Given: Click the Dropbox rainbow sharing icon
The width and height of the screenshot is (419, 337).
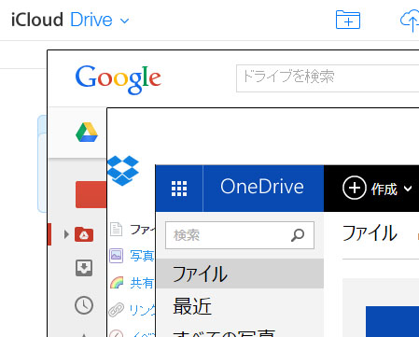Looking at the screenshot, I should [117, 283].
